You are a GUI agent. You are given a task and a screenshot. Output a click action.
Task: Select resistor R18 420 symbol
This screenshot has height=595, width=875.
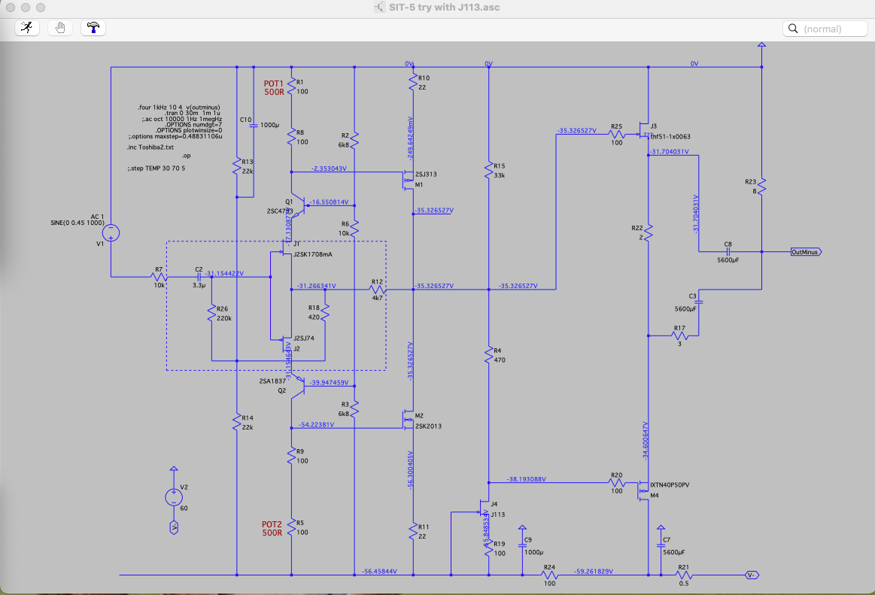point(325,312)
